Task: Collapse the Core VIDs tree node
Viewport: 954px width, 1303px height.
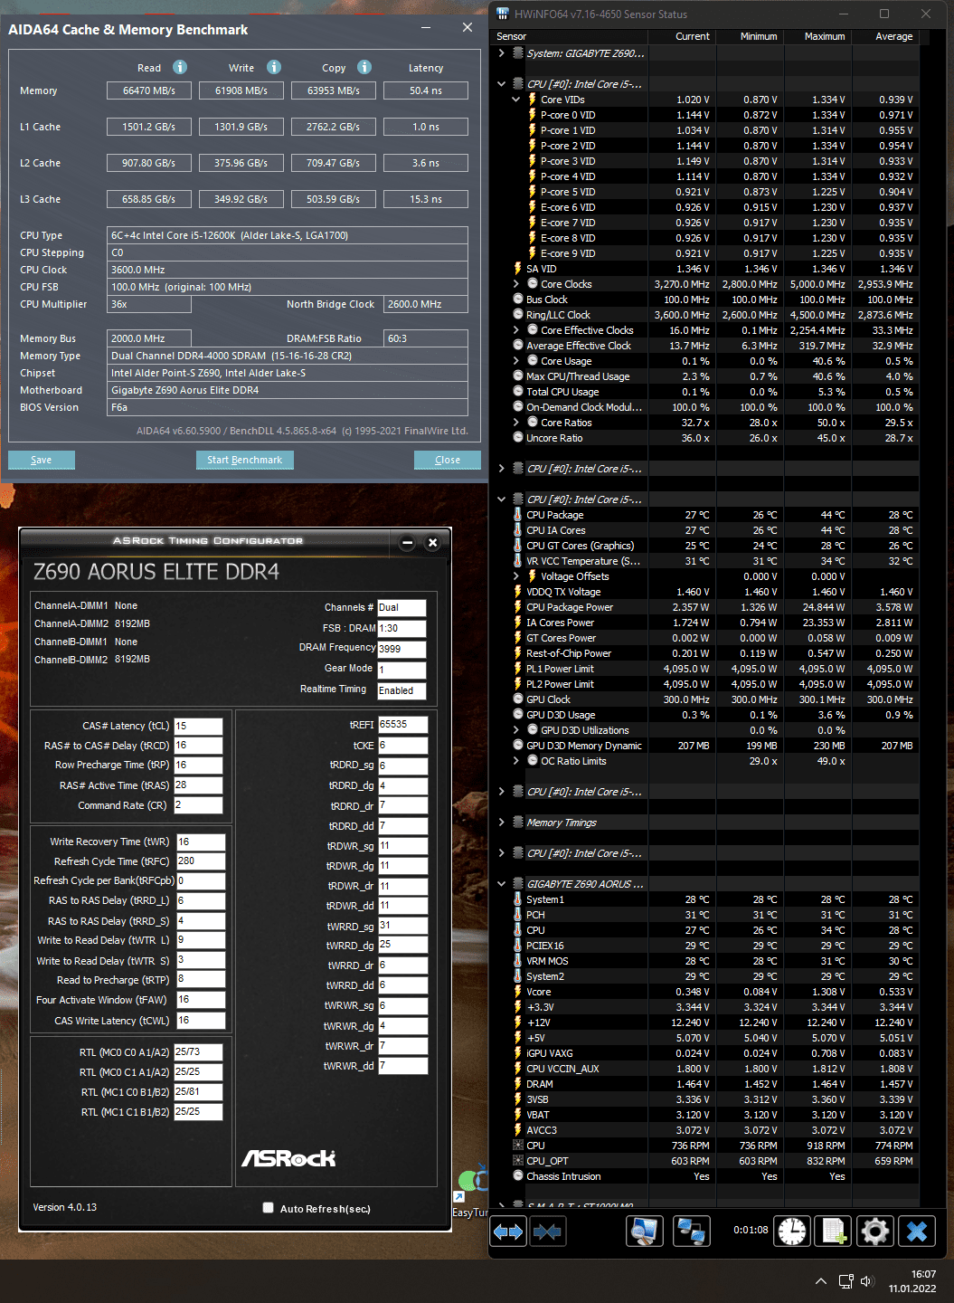Action: tap(516, 100)
